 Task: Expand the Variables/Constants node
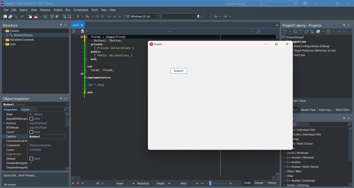pyautogui.click(x=4, y=39)
